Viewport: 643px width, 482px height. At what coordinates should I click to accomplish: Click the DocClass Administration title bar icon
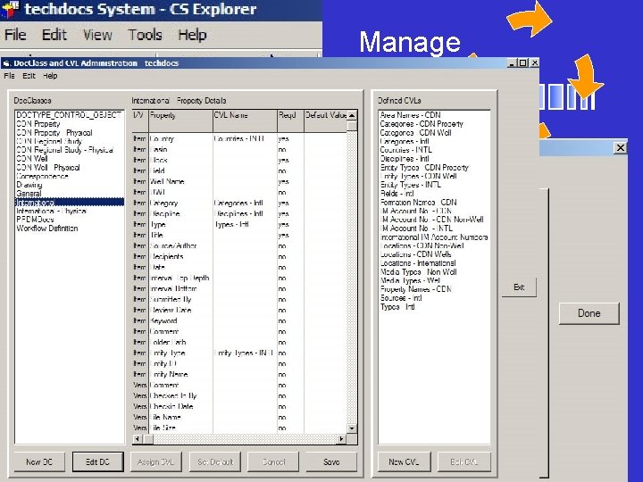click(6, 63)
